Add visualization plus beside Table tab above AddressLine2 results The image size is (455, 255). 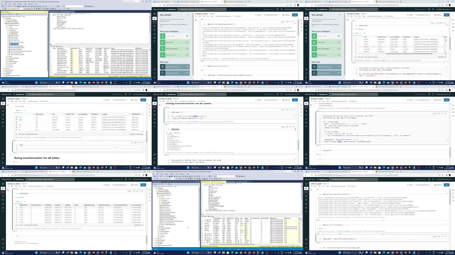click(x=25, y=110)
